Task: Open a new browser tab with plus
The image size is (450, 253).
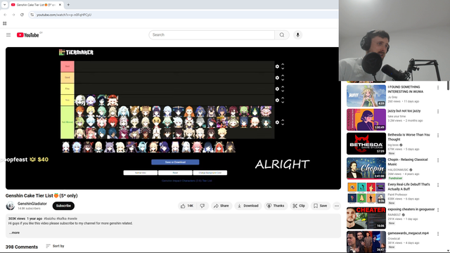Action: point(68,5)
